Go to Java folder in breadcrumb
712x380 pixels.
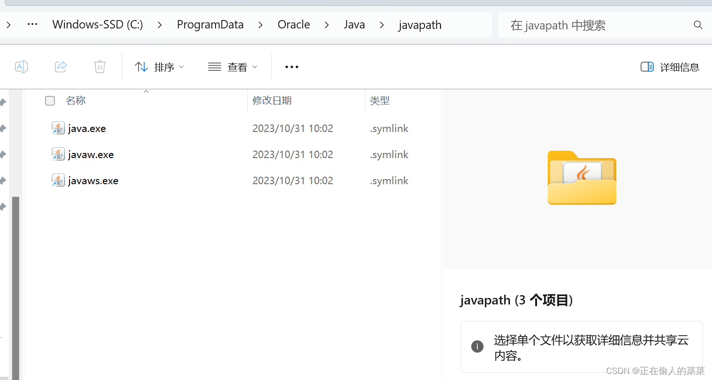354,25
